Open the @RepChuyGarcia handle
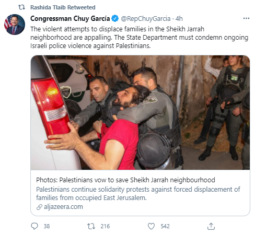Screen dimensions: 255x234 coord(146,18)
